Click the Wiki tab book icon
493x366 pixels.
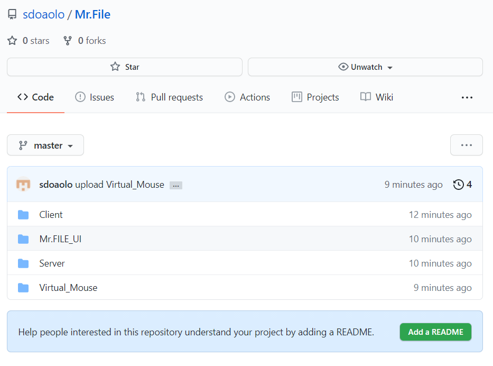365,97
